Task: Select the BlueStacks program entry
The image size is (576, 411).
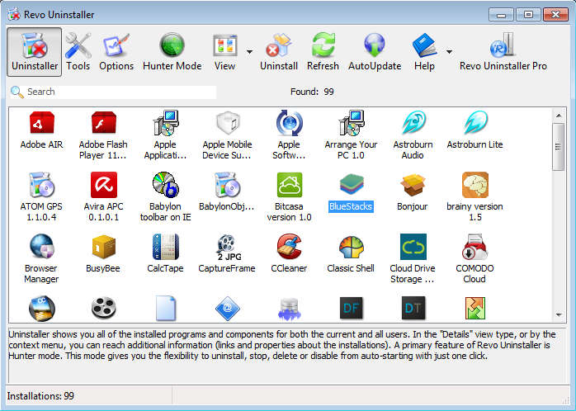Action: (351, 191)
